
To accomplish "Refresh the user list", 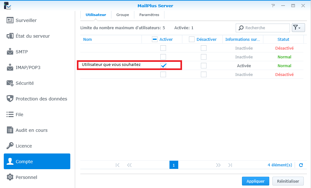I will click(301, 165).
